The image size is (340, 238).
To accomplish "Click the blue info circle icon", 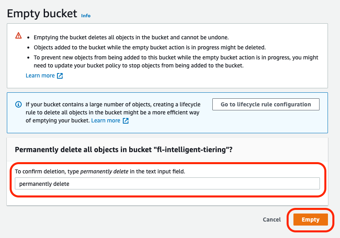I will [18, 104].
